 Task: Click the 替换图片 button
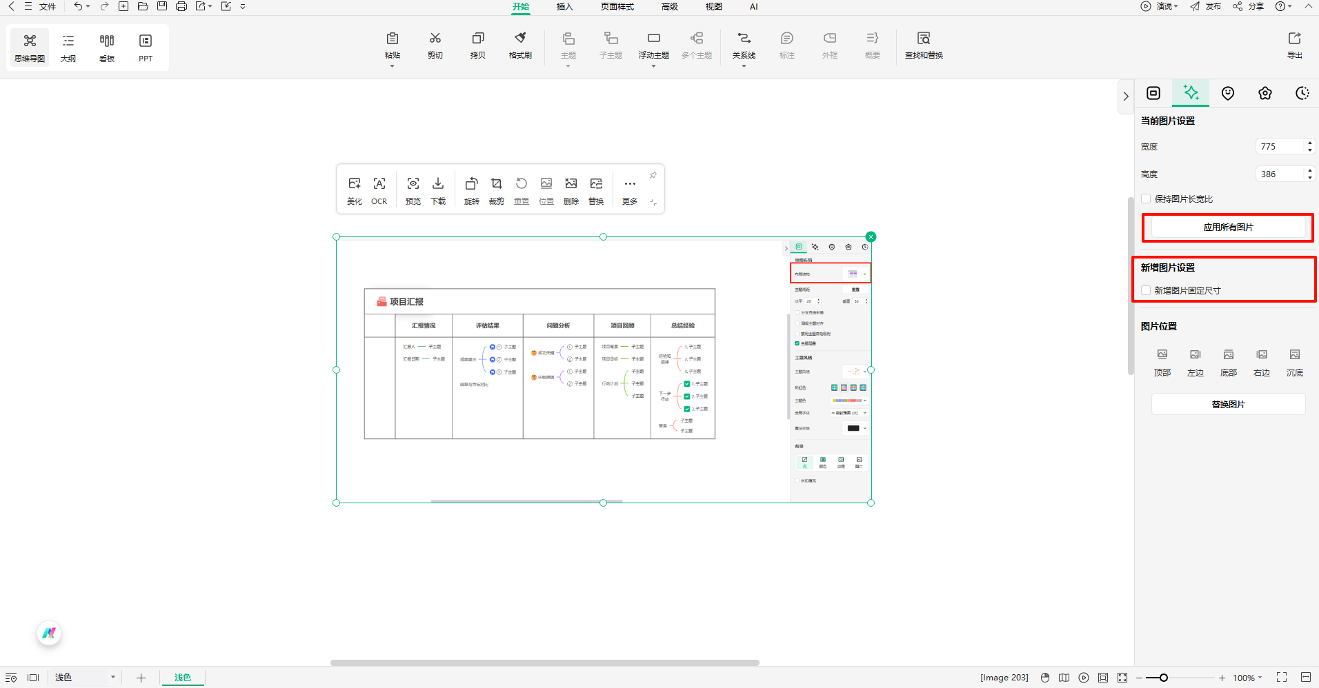1229,404
